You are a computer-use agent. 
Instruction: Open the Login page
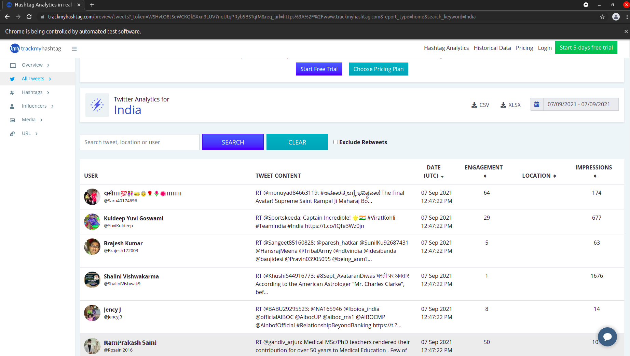(545, 48)
